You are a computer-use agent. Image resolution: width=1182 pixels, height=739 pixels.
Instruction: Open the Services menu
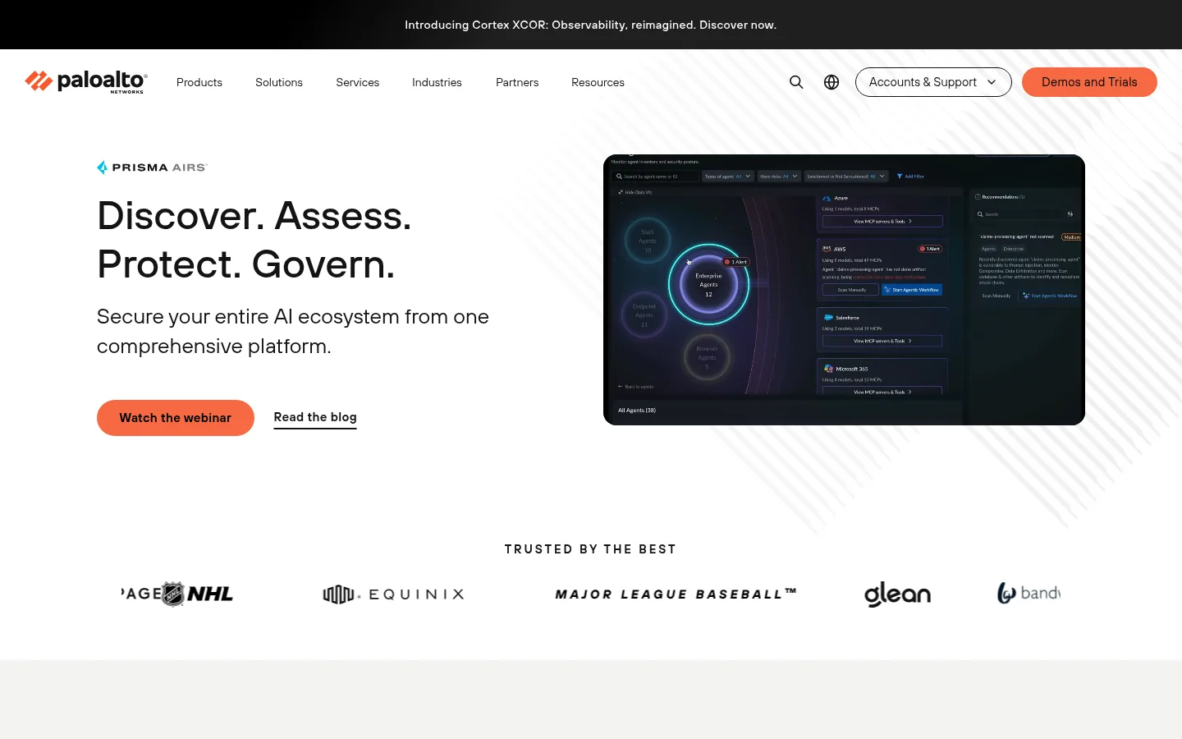358,82
